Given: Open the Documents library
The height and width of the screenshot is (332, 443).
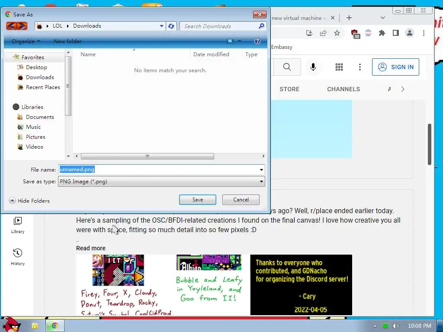Looking at the screenshot, I should pos(40,117).
